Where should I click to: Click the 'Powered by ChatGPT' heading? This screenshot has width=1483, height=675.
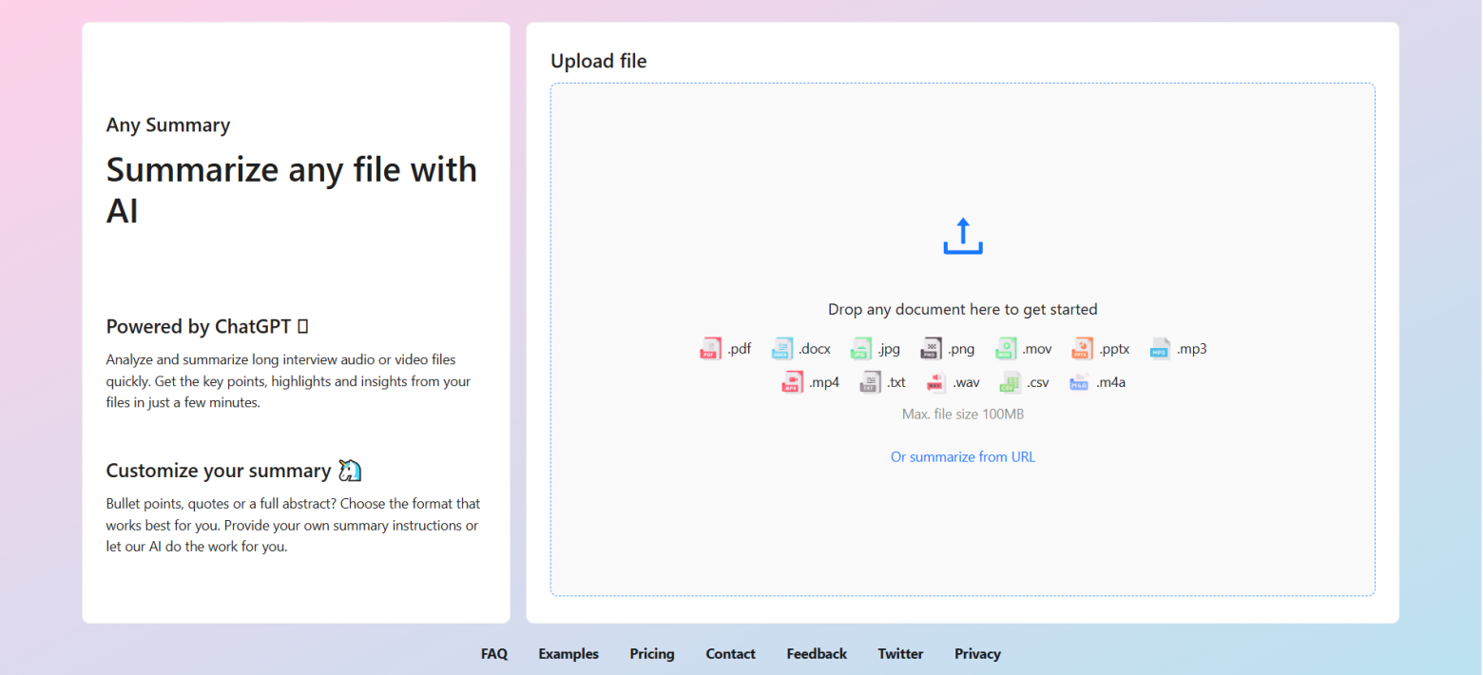207,327
